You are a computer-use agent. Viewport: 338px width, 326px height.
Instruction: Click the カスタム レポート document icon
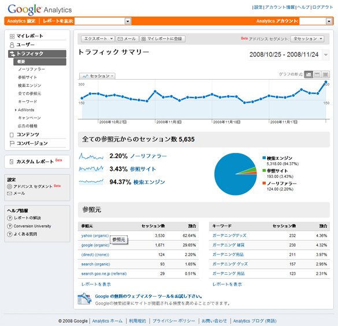click(x=12, y=162)
